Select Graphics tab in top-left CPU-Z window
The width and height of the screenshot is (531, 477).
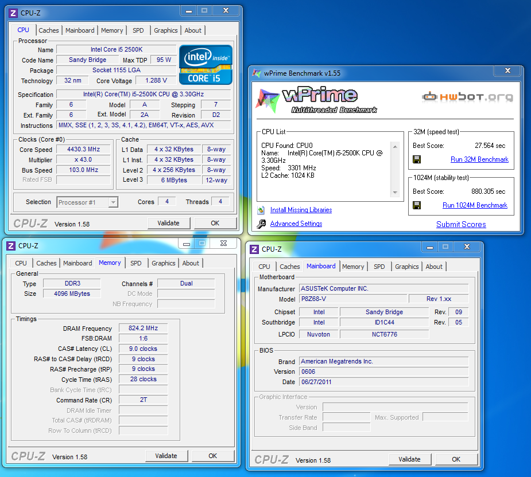(165, 30)
